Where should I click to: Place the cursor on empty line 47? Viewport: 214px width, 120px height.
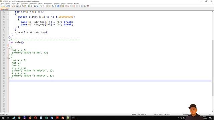coord(110,81)
